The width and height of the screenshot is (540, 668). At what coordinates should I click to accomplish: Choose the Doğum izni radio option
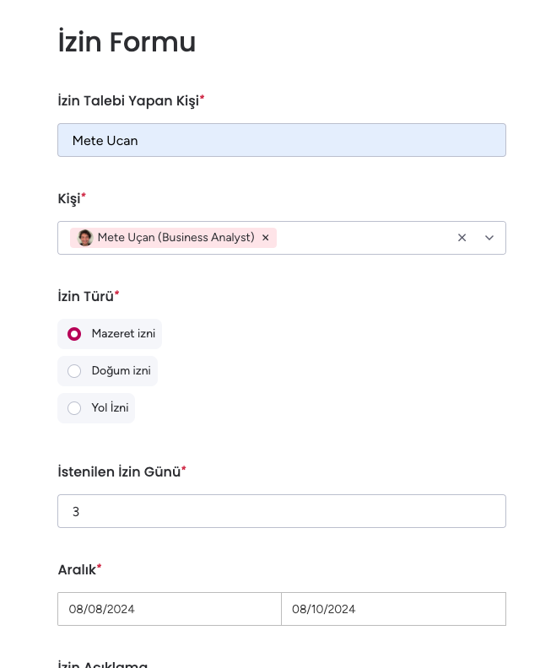point(107,371)
